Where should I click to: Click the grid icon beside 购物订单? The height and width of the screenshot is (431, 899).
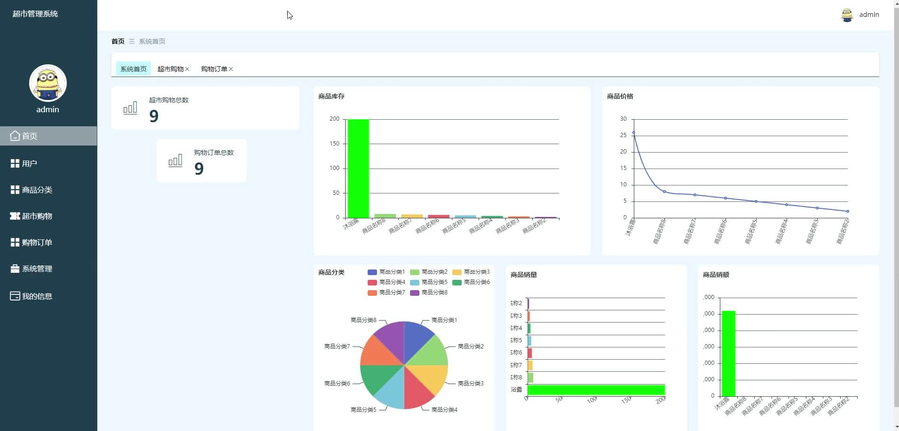[x=15, y=242]
